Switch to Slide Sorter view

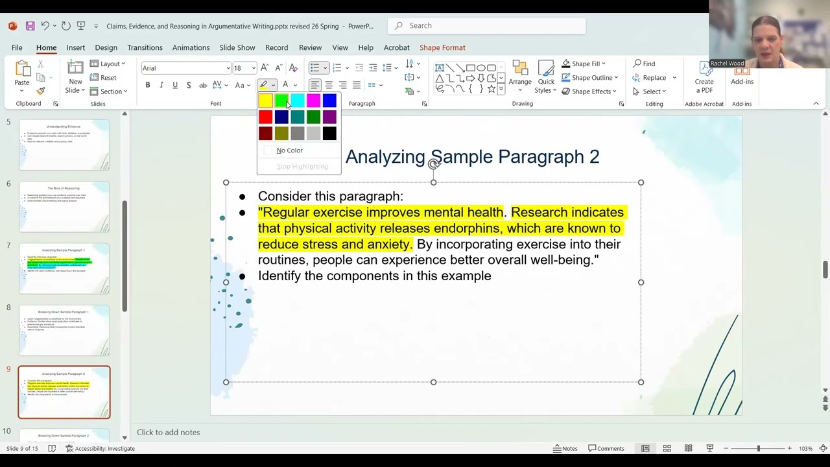(x=667, y=448)
